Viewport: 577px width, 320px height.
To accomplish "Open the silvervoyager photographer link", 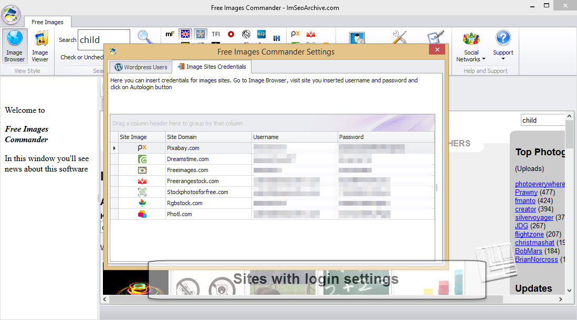I will click(x=534, y=218).
